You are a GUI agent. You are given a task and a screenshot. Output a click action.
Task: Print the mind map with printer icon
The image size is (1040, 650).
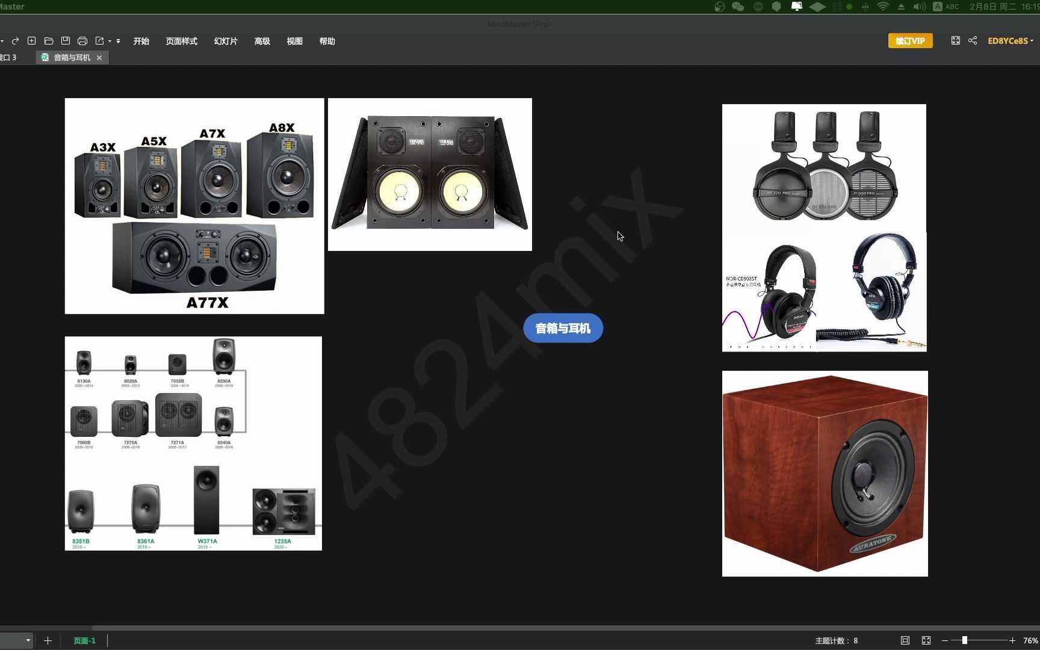[82, 41]
